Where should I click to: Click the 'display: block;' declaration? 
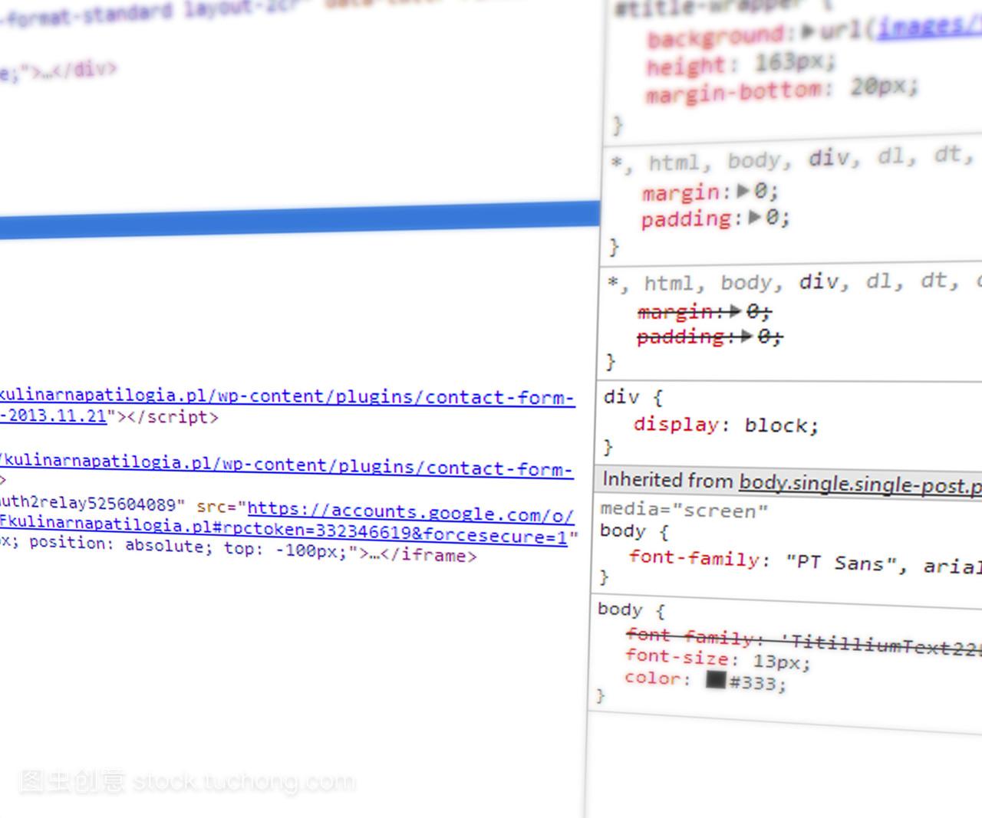[x=726, y=425]
